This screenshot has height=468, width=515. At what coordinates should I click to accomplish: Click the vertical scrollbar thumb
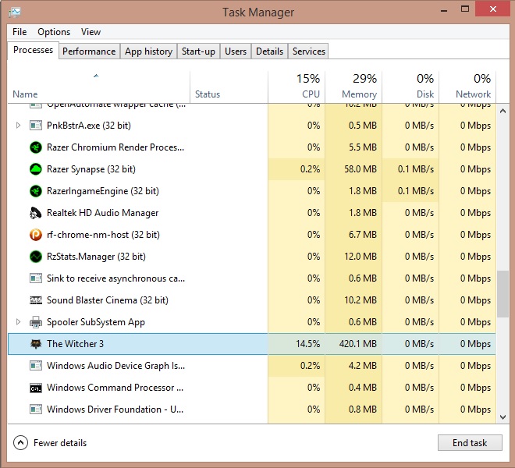(x=503, y=294)
